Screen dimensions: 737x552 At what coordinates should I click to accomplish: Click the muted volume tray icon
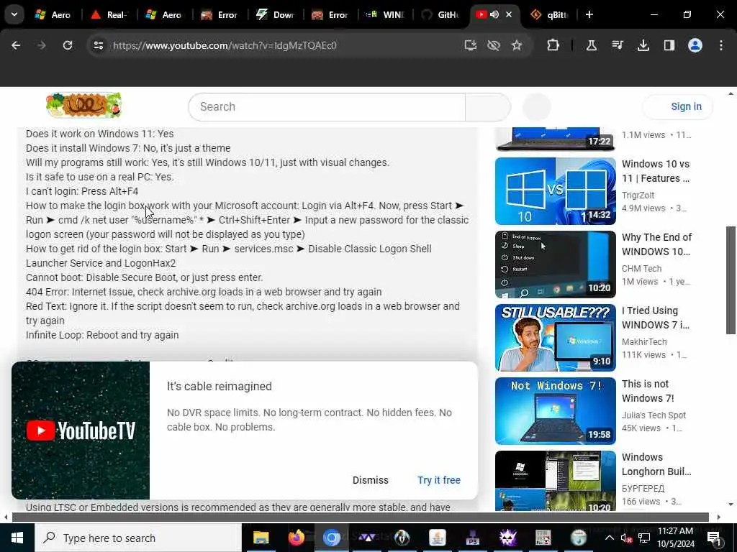point(627,538)
